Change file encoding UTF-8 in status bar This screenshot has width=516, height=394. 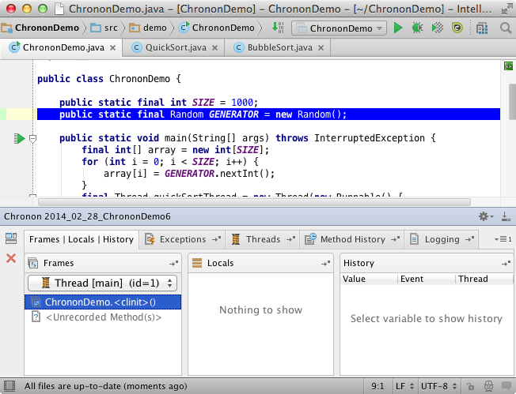click(438, 386)
